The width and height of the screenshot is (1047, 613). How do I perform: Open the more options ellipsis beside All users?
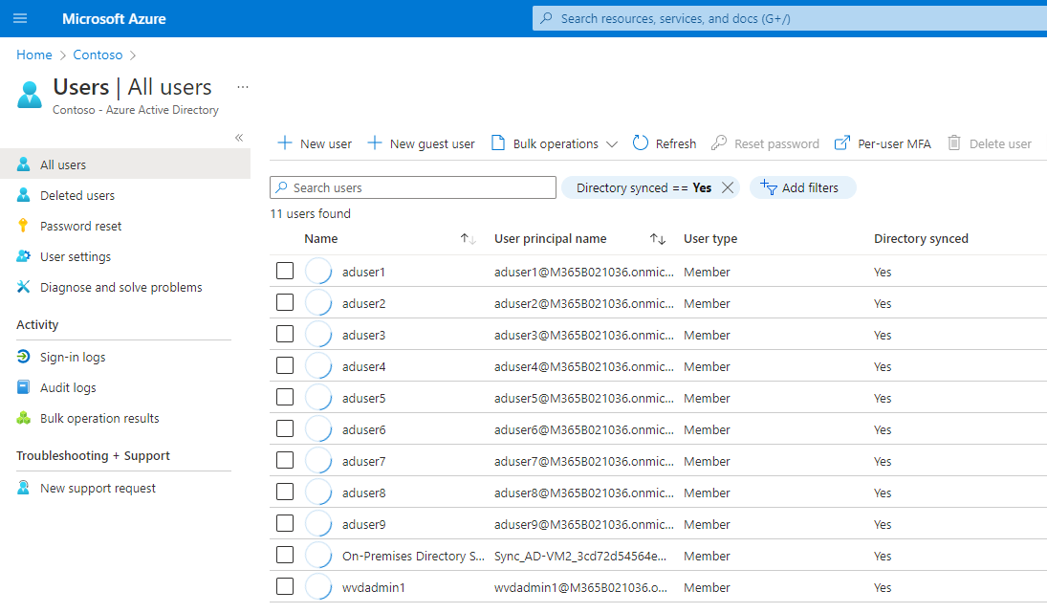pyautogui.click(x=242, y=87)
